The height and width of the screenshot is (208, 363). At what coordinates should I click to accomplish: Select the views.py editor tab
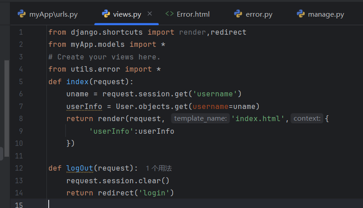point(127,14)
